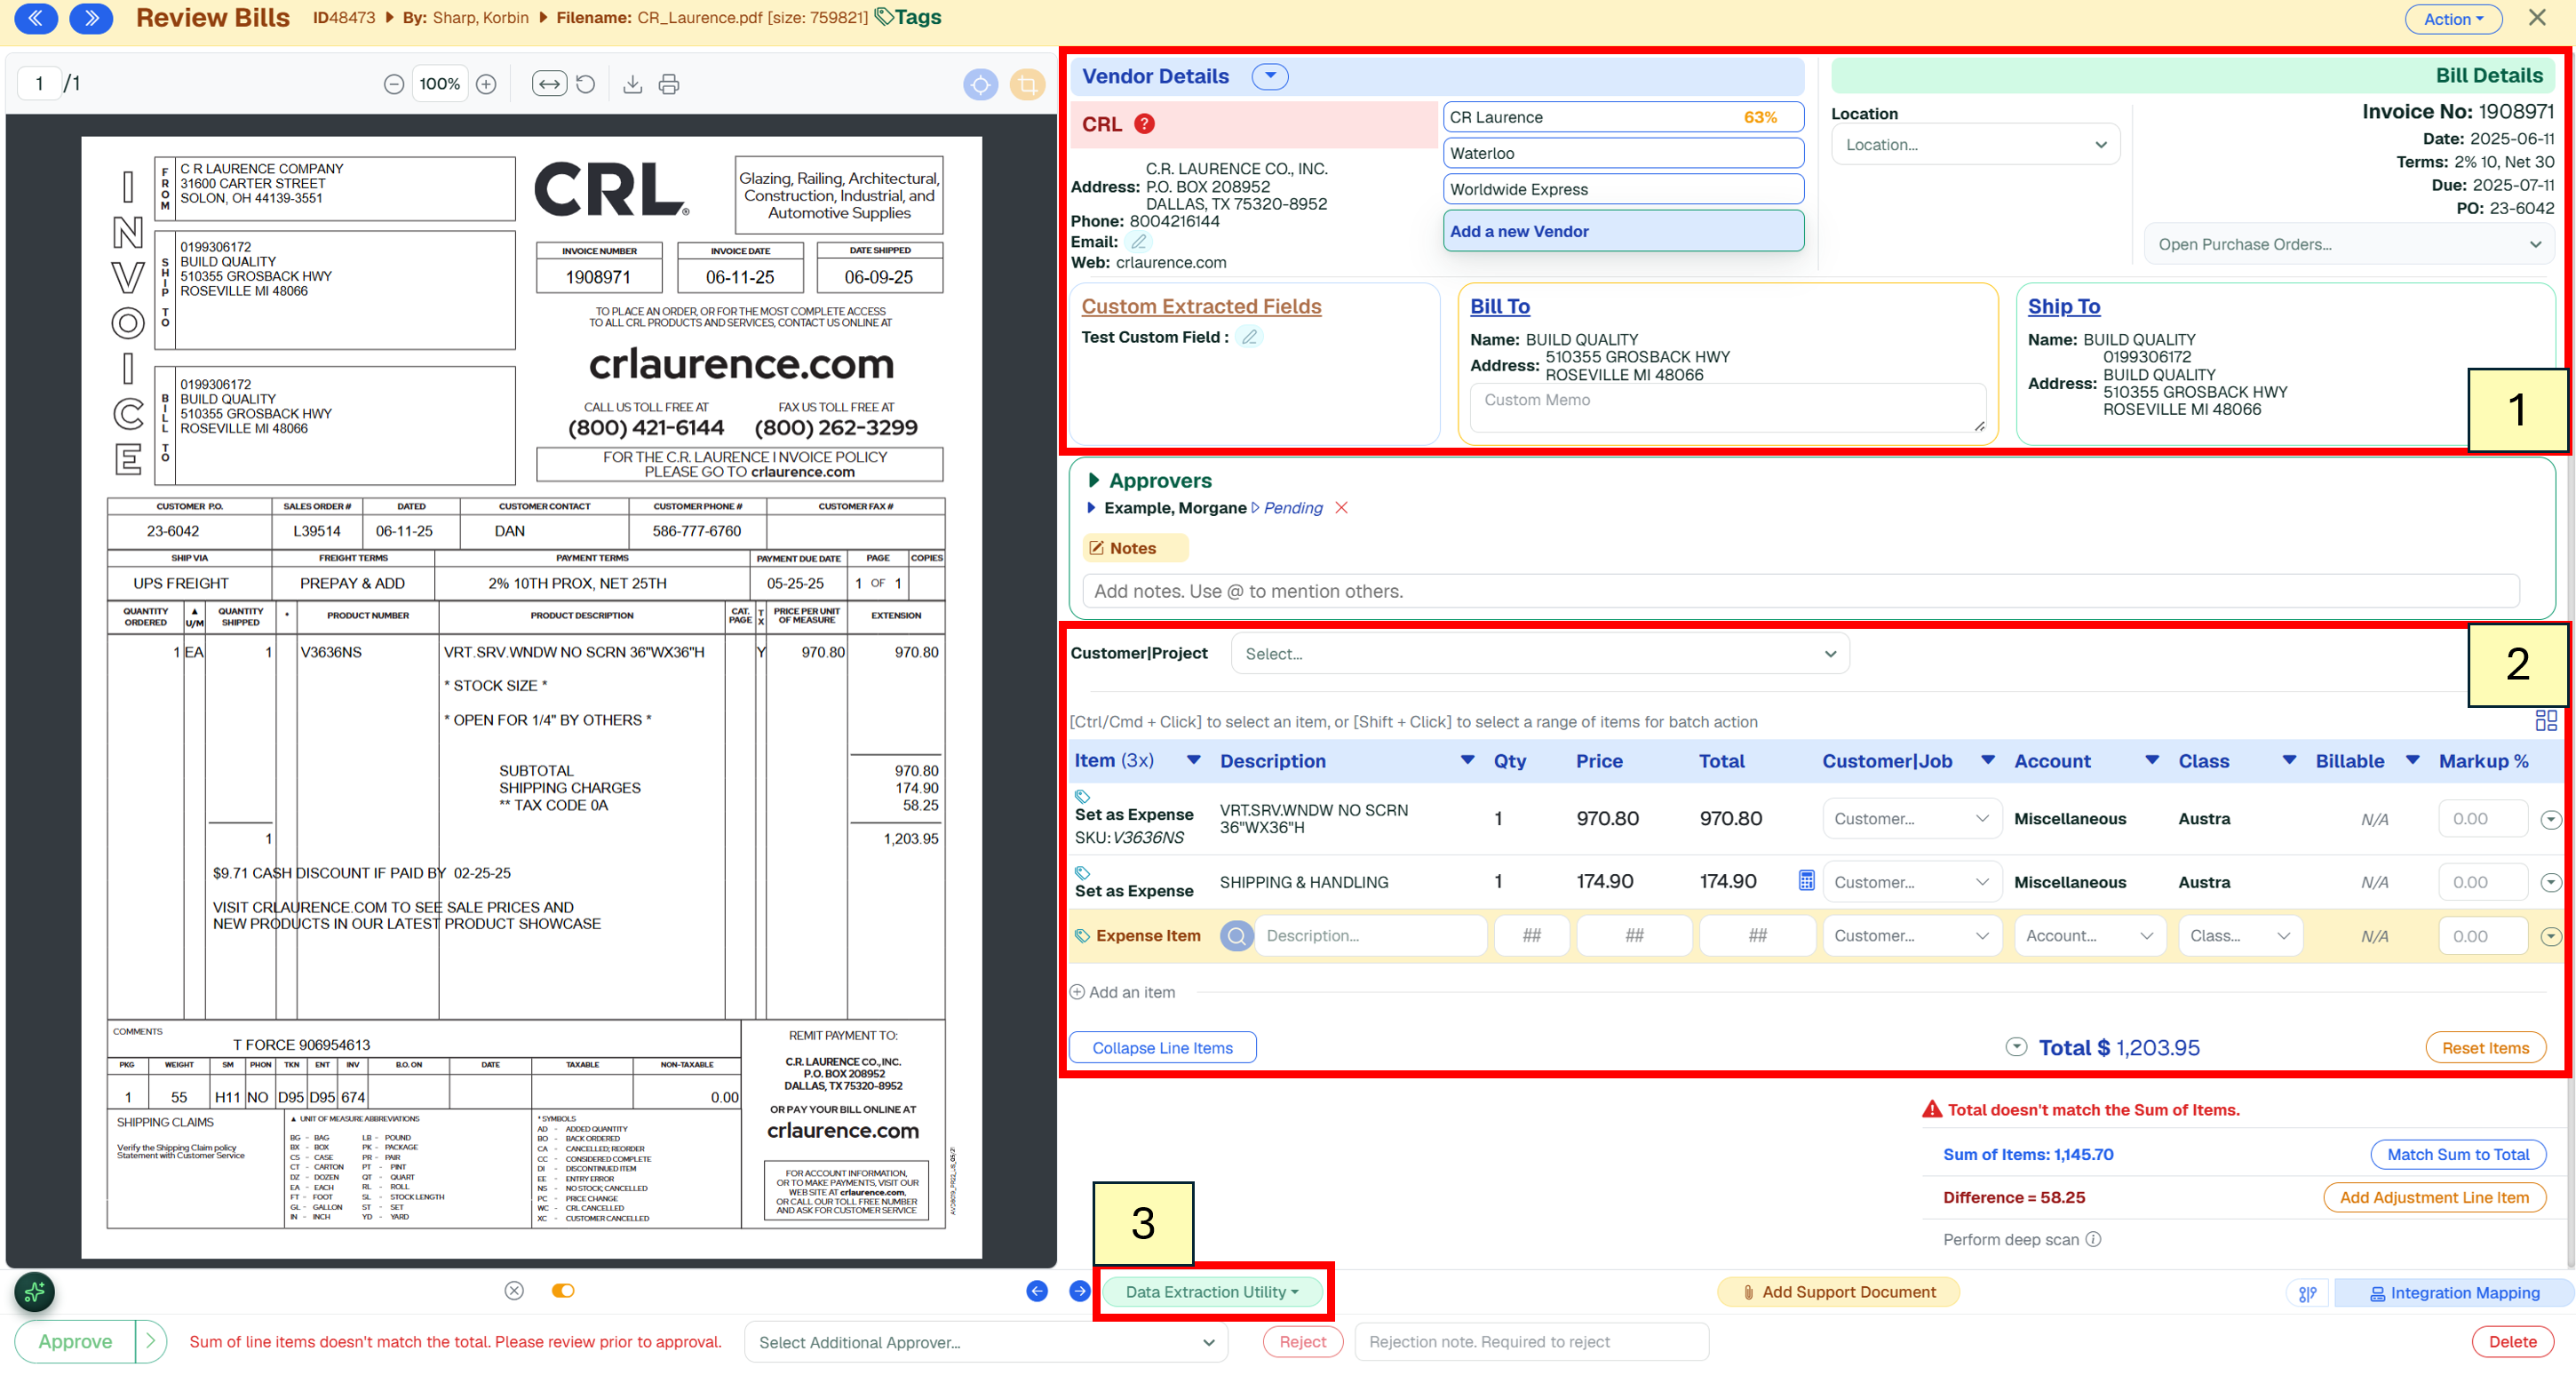The image size is (2576, 1375).
Task: Close the Review Bills window
Action: [2537, 17]
